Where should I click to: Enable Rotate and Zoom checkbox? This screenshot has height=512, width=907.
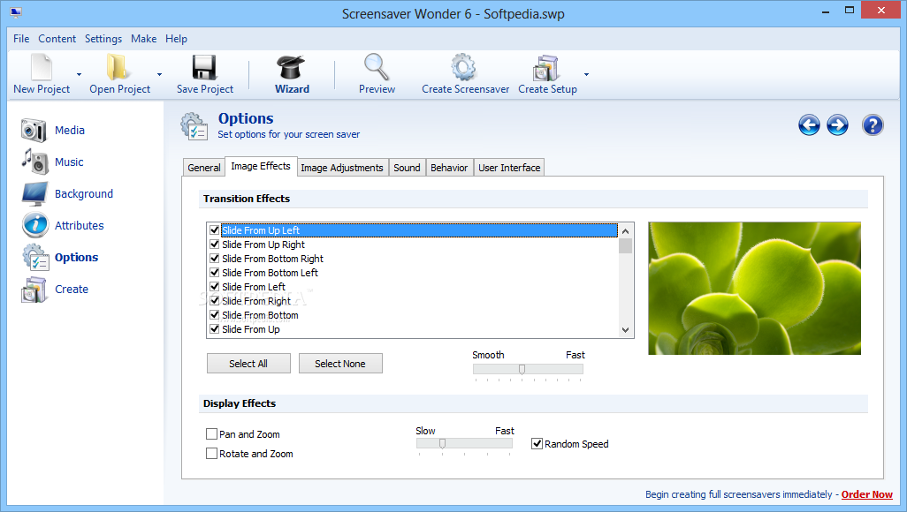tap(211, 454)
